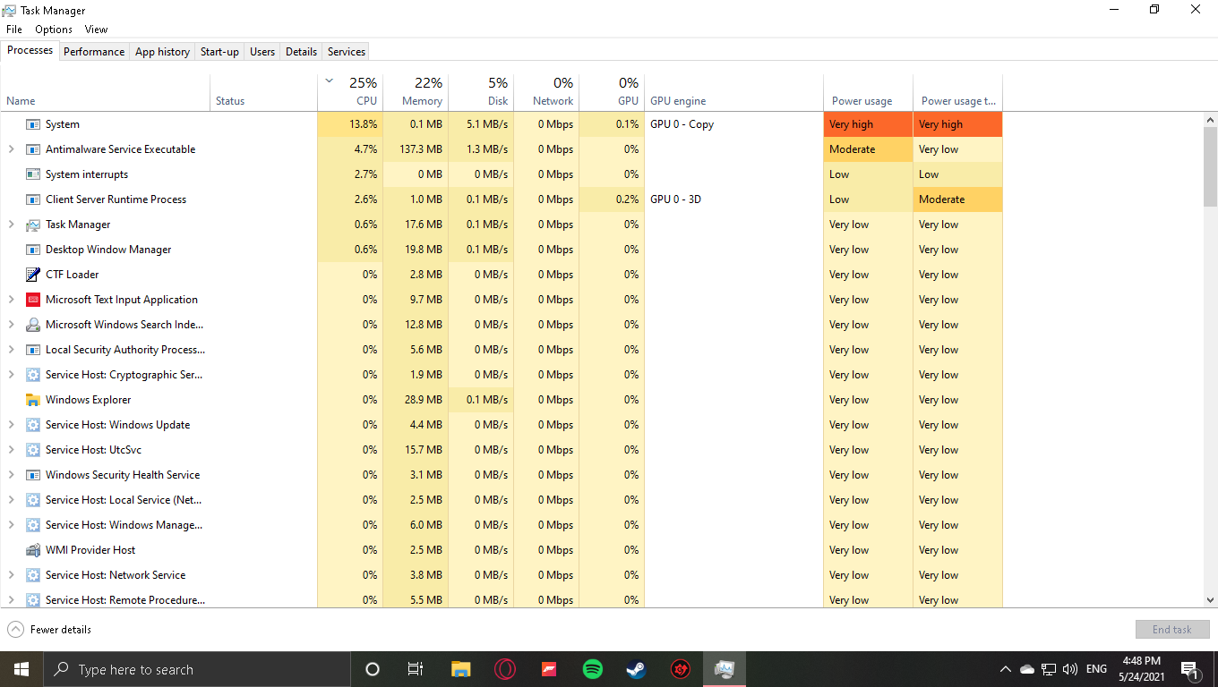Expand Service Host: Network Service row

tap(11, 575)
